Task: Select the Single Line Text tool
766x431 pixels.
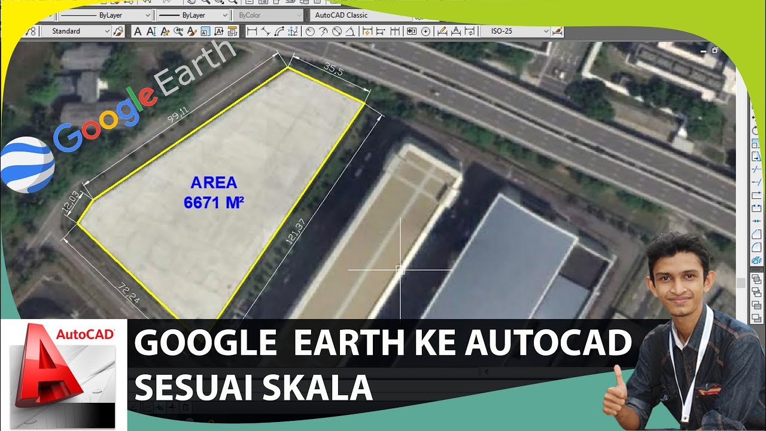Action: [x=151, y=31]
